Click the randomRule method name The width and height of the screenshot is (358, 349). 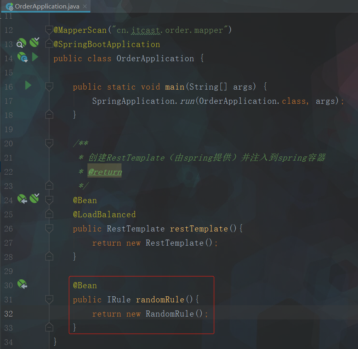point(160,300)
